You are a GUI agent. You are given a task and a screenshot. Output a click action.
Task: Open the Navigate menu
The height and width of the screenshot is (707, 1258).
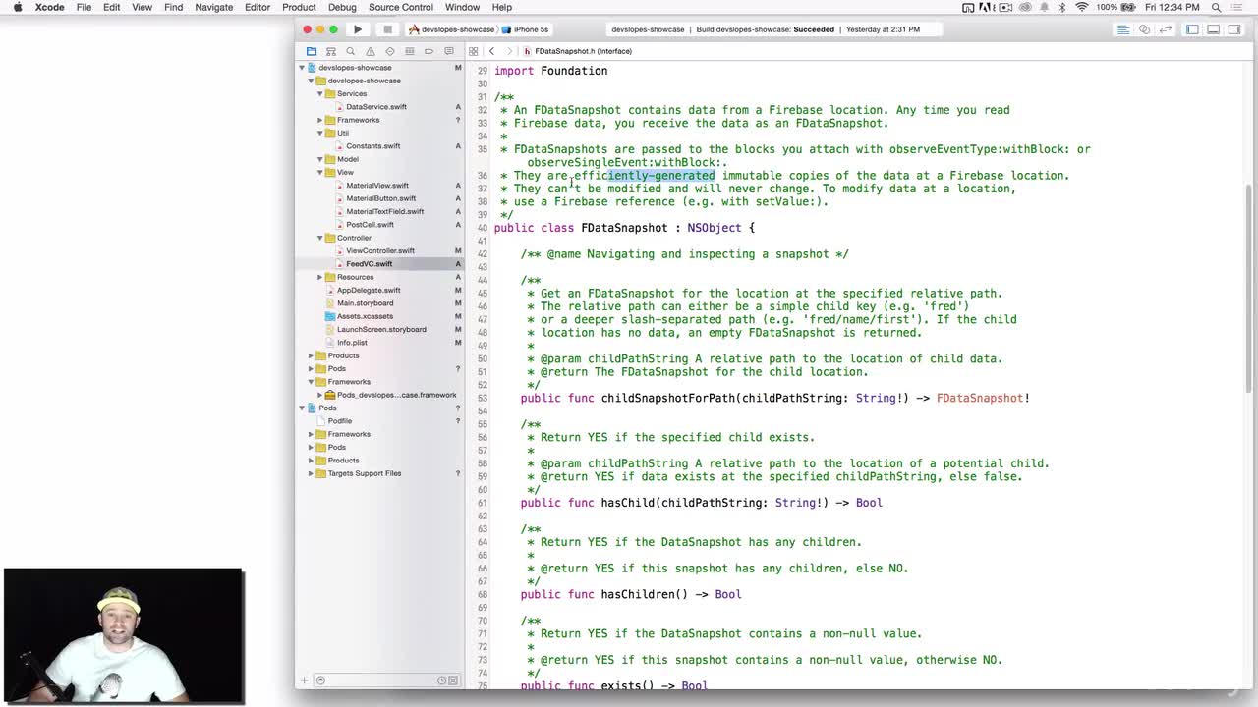coord(213,7)
